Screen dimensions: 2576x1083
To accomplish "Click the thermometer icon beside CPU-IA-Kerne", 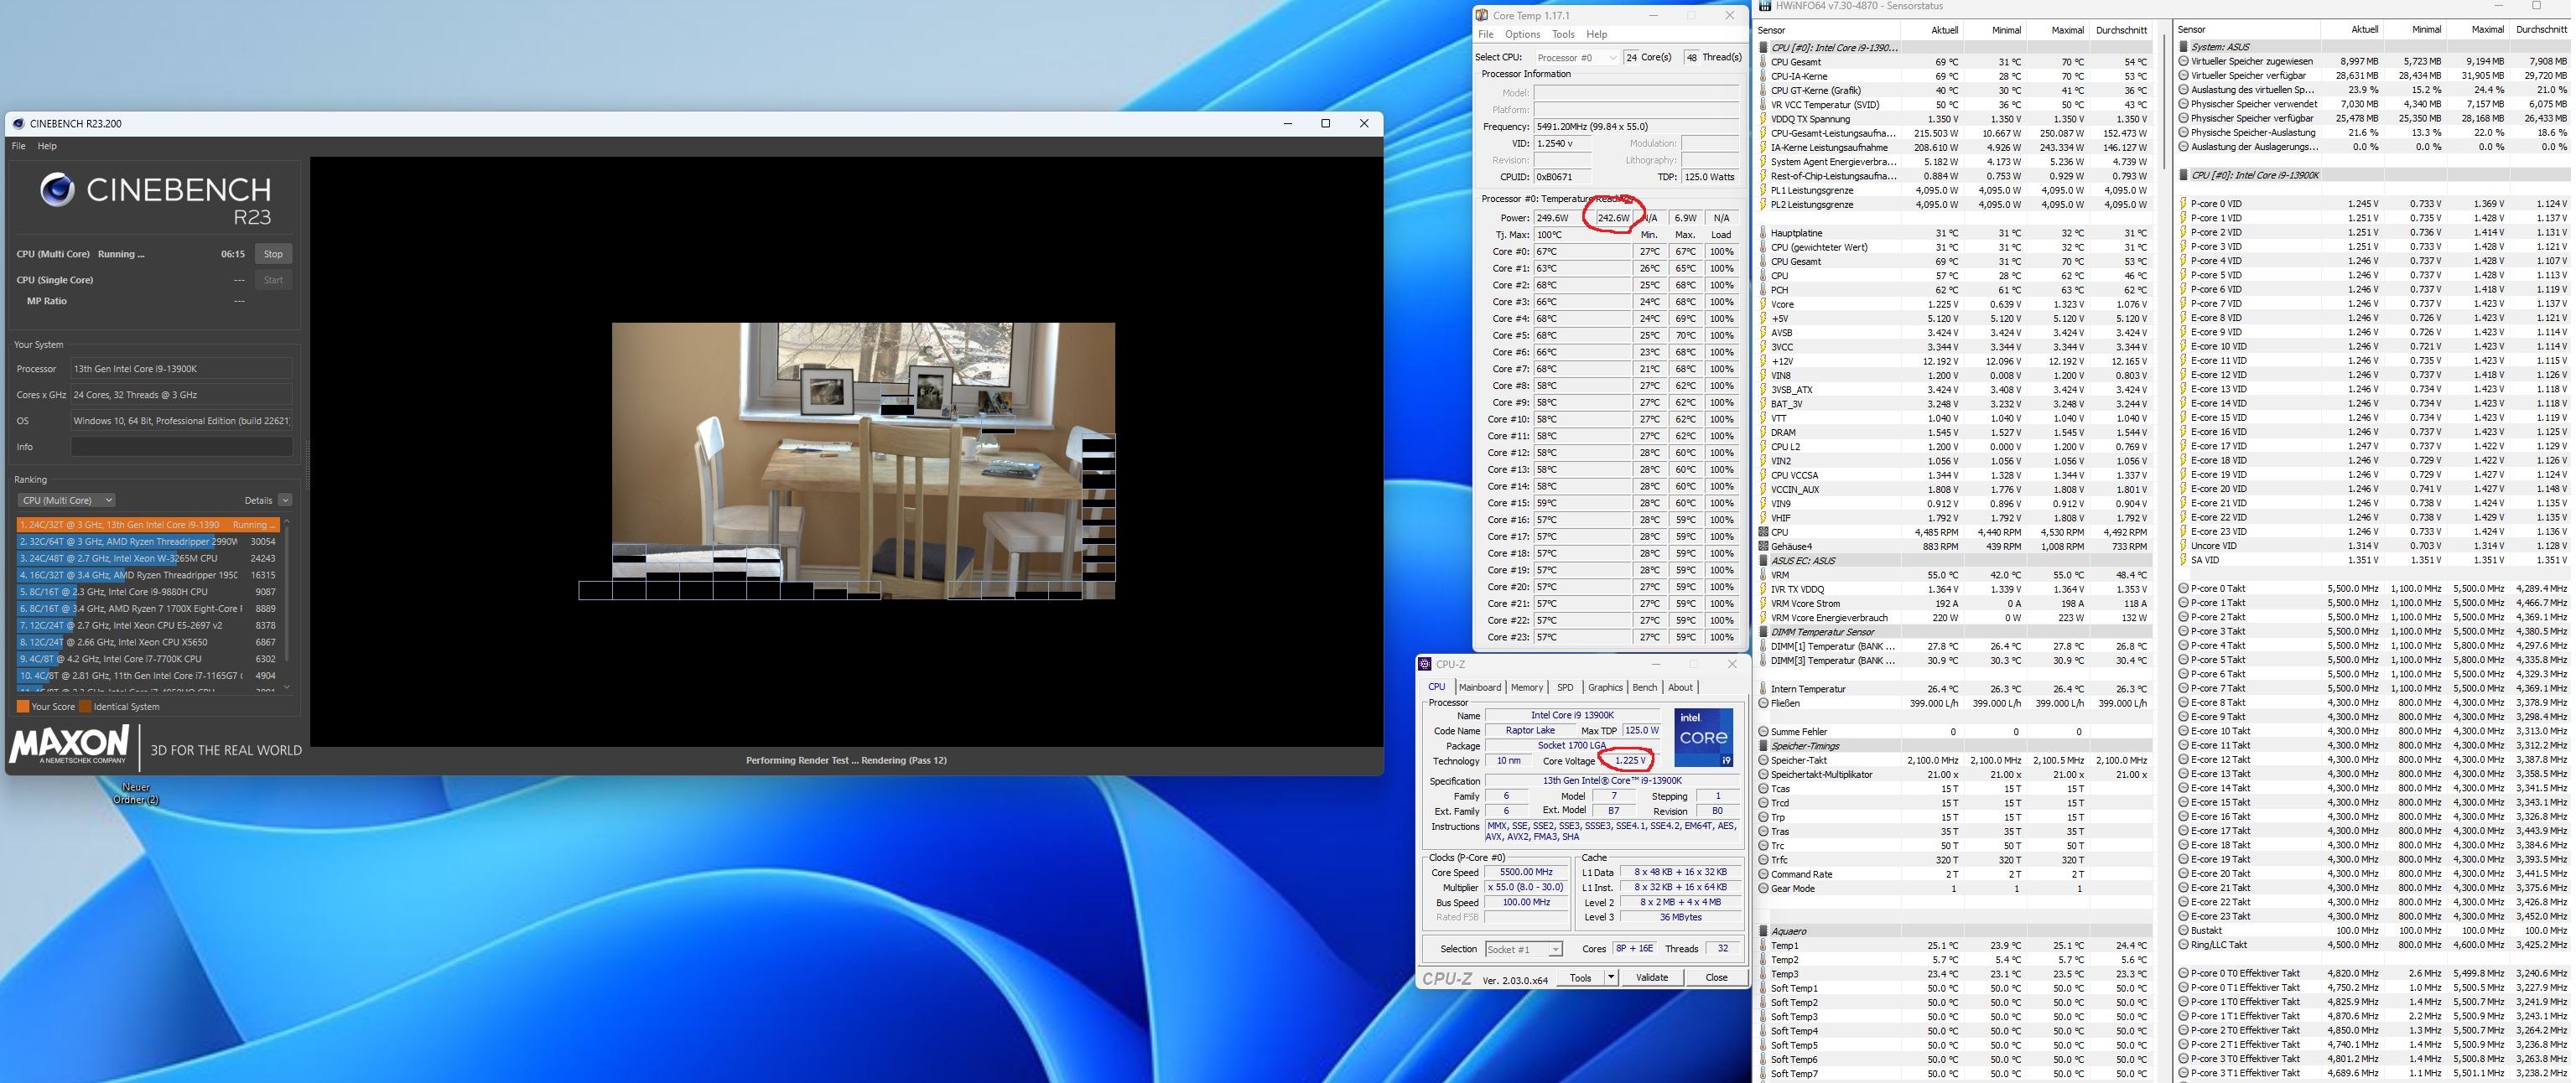I will (1763, 76).
